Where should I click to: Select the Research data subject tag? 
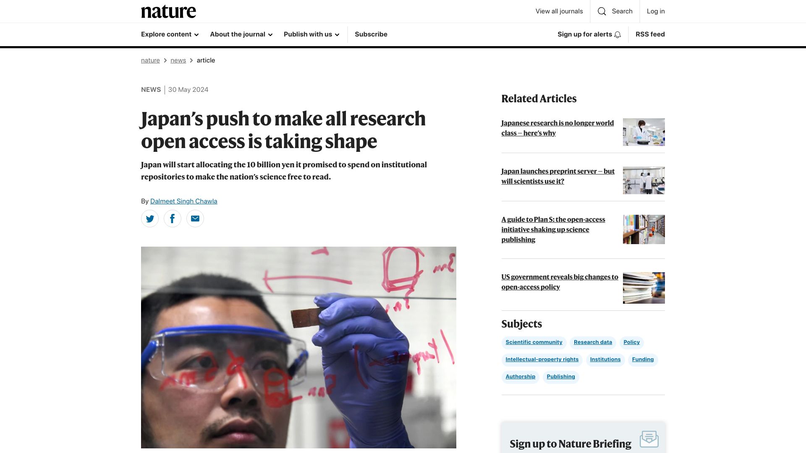(593, 343)
